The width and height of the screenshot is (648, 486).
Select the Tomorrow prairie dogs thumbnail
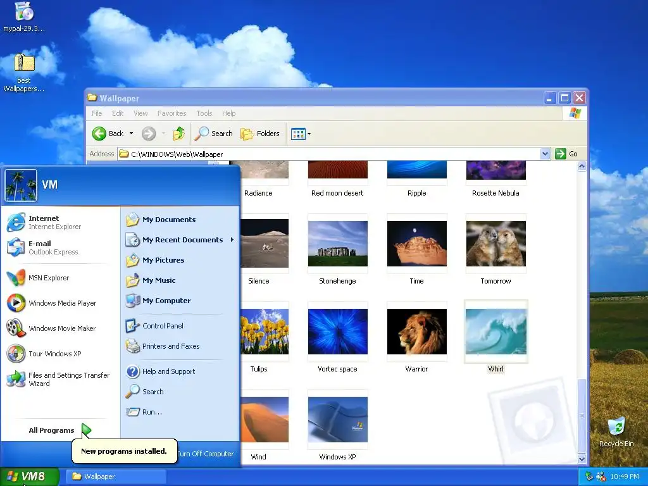coord(496,244)
